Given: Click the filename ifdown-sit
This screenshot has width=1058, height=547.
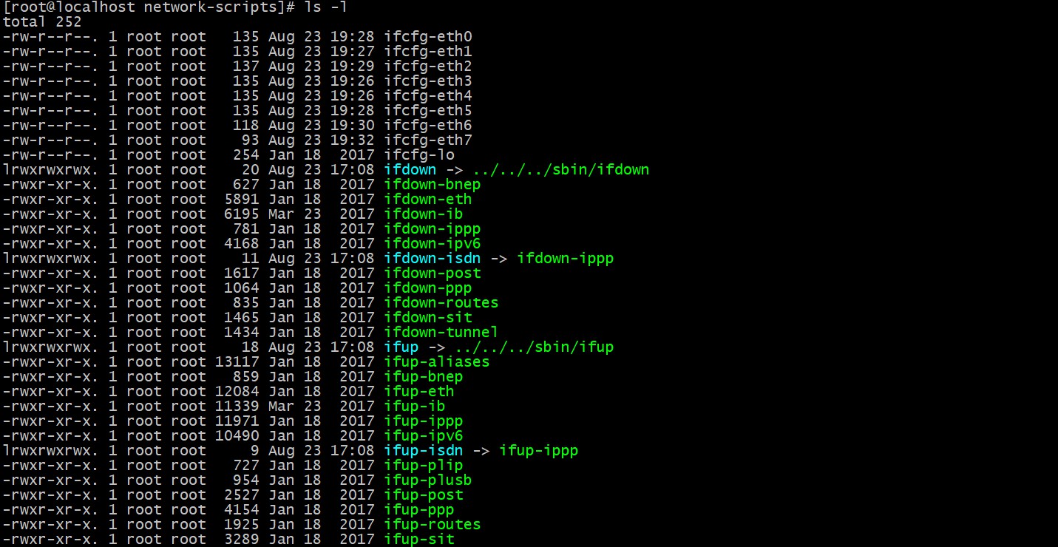Looking at the screenshot, I should pos(428,318).
